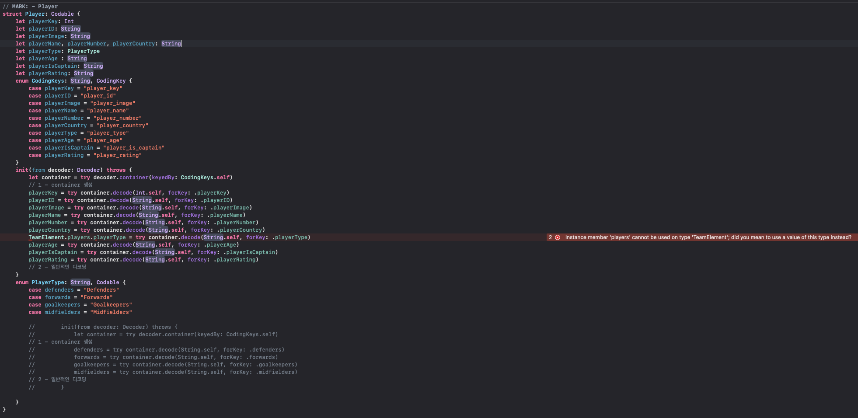The image size is (858, 418).
Task: Click the "player_image" string literal
Action: pyautogui.click(x=113, y=103)
